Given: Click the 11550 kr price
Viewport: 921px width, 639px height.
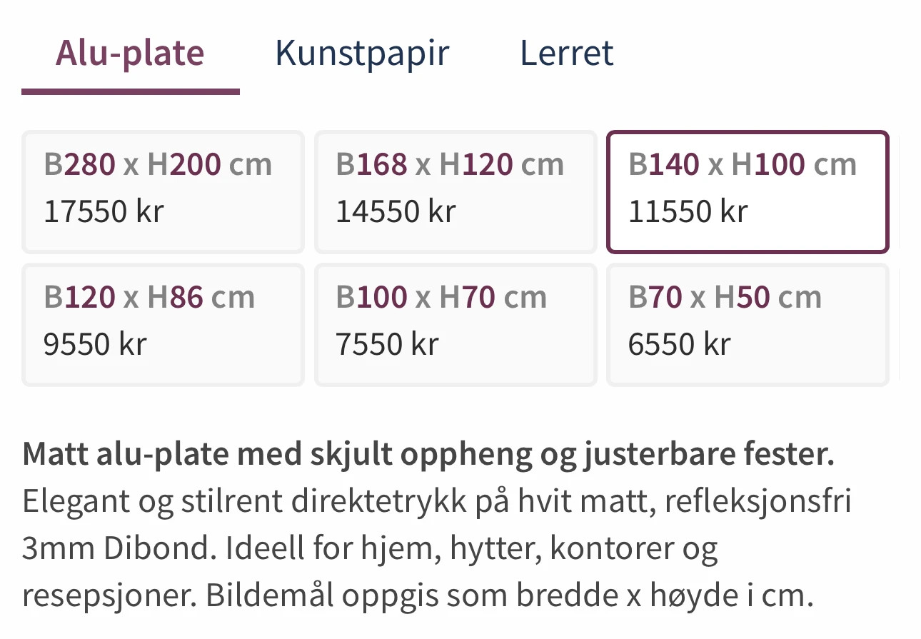Looking at the screenshot, I should pyautogui.click(x=688, y=212).
